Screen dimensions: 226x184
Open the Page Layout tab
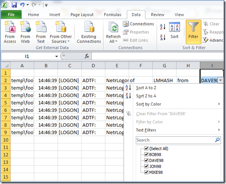pos(82,15)
